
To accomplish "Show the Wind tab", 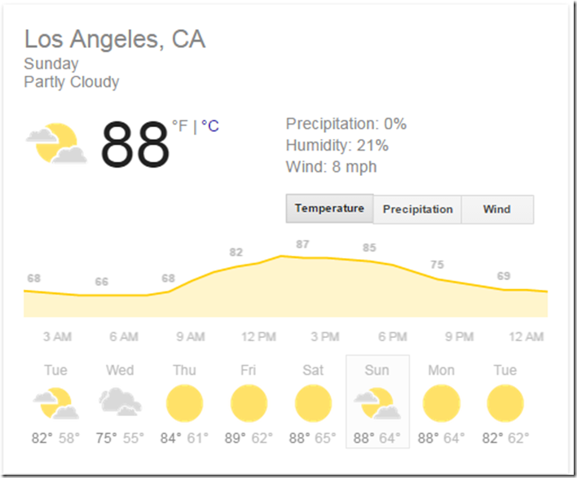I will (497, 209).
